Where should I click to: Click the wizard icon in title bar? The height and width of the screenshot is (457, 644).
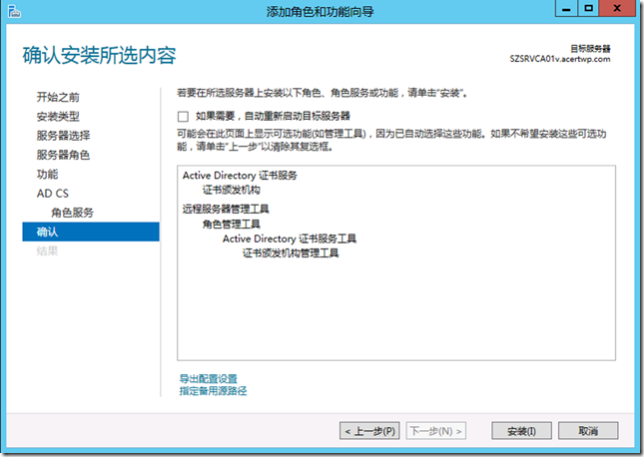pyautogui.click(x=14, y=12)
